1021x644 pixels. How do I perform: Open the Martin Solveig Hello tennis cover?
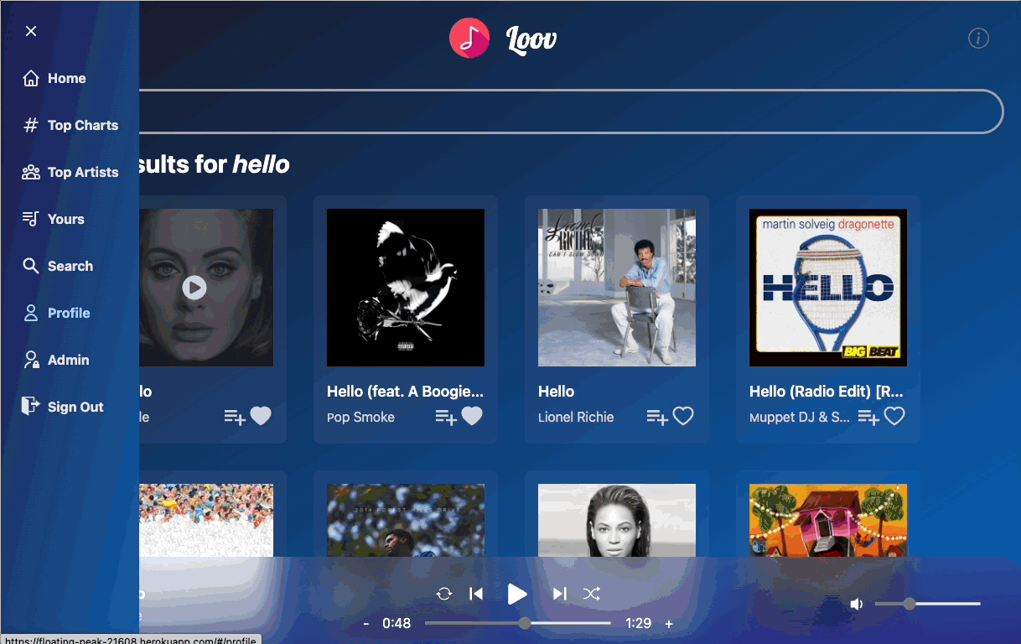828,288
